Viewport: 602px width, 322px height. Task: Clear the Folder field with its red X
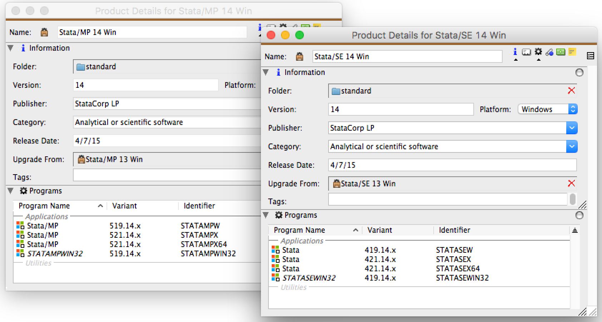click(571, 91)
